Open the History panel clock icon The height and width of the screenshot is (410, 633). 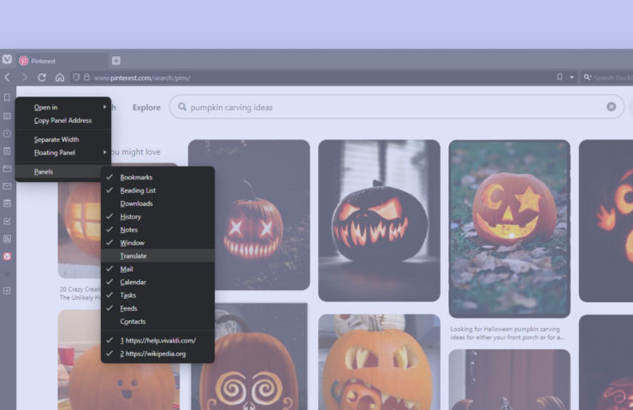(7, 133)
